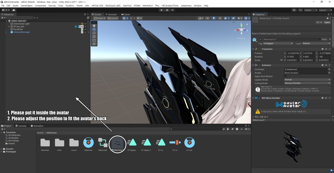This screenshot has width=334, height=173.
Task: Open the Culling Mode dropdown
Action: [307, 83]
